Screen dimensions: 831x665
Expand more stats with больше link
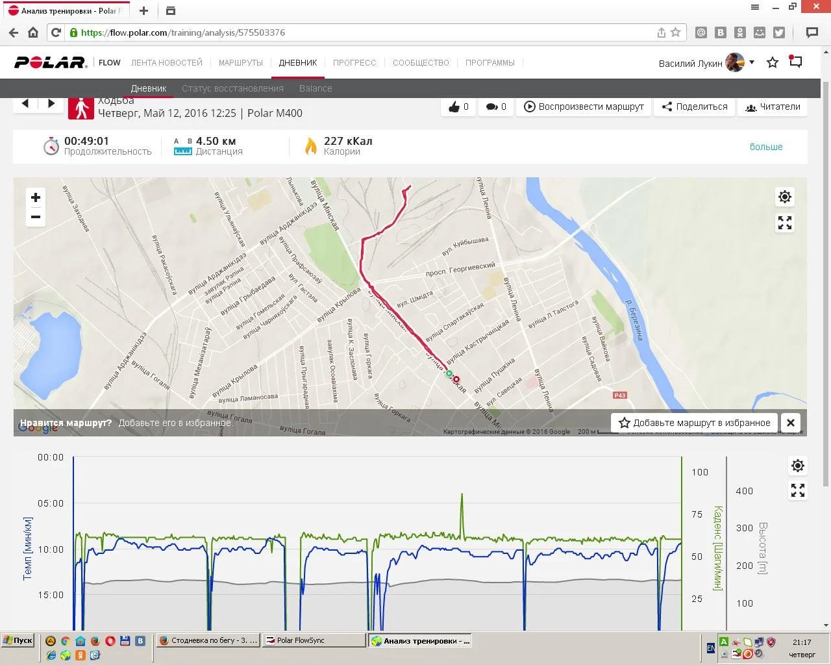point(766,147)
